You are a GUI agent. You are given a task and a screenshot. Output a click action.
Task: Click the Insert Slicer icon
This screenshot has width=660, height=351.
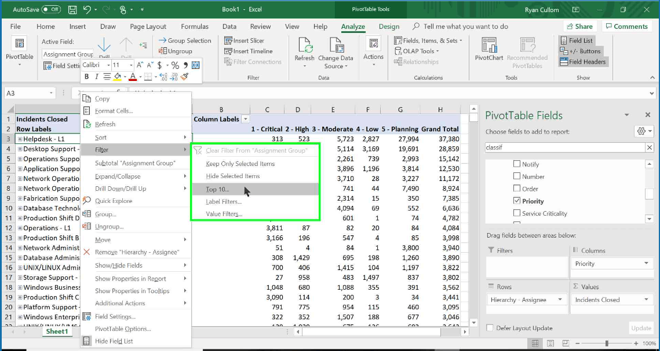pyautogui.click(x=228, y=40)
